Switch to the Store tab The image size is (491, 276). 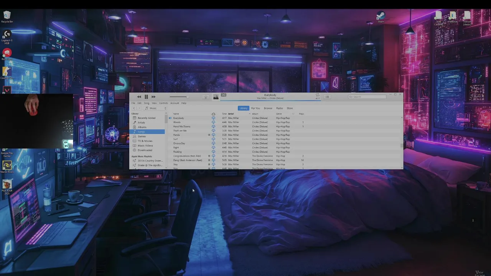tap(290, 108)
